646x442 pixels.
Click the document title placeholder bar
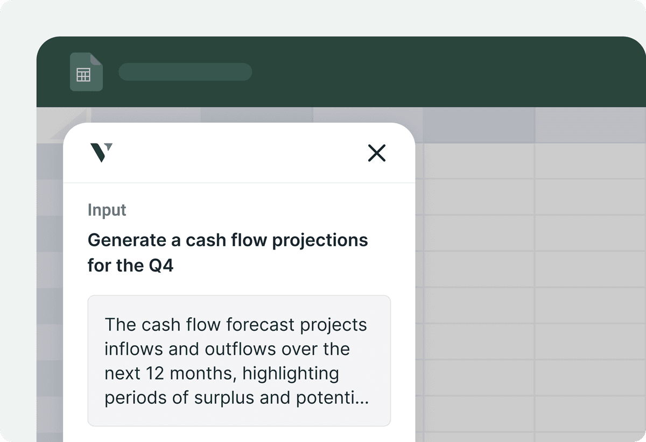pyautogui.click(x=185, y=72)
